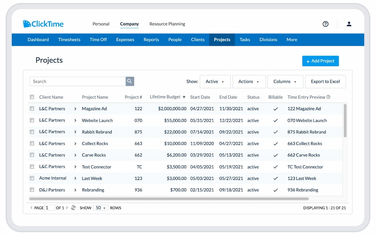
Task: Click the refresh icon in the pagination bar
Action: tap(73, 207)
